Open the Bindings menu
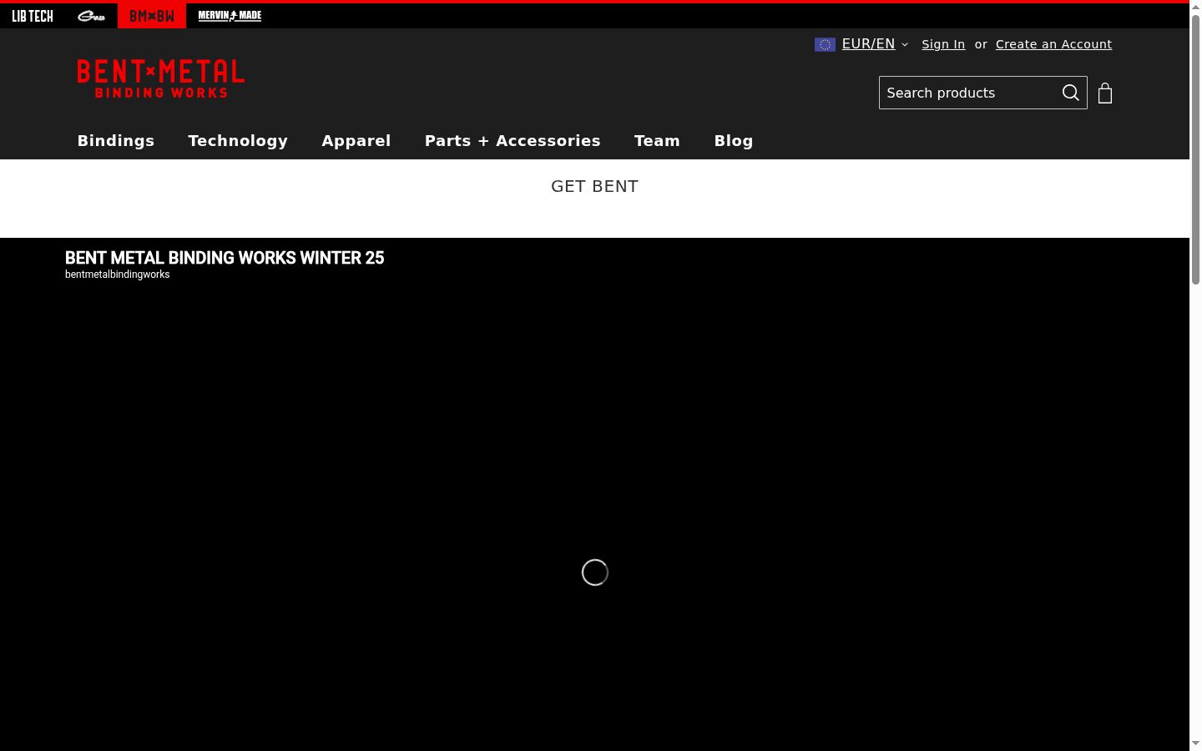This screenshot has height=751, width=1202. coord(116,141)
